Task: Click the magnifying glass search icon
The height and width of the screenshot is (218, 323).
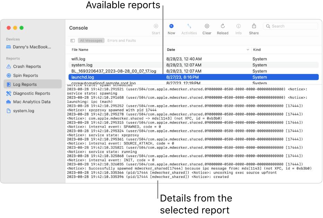Action: tap(268, 26)
